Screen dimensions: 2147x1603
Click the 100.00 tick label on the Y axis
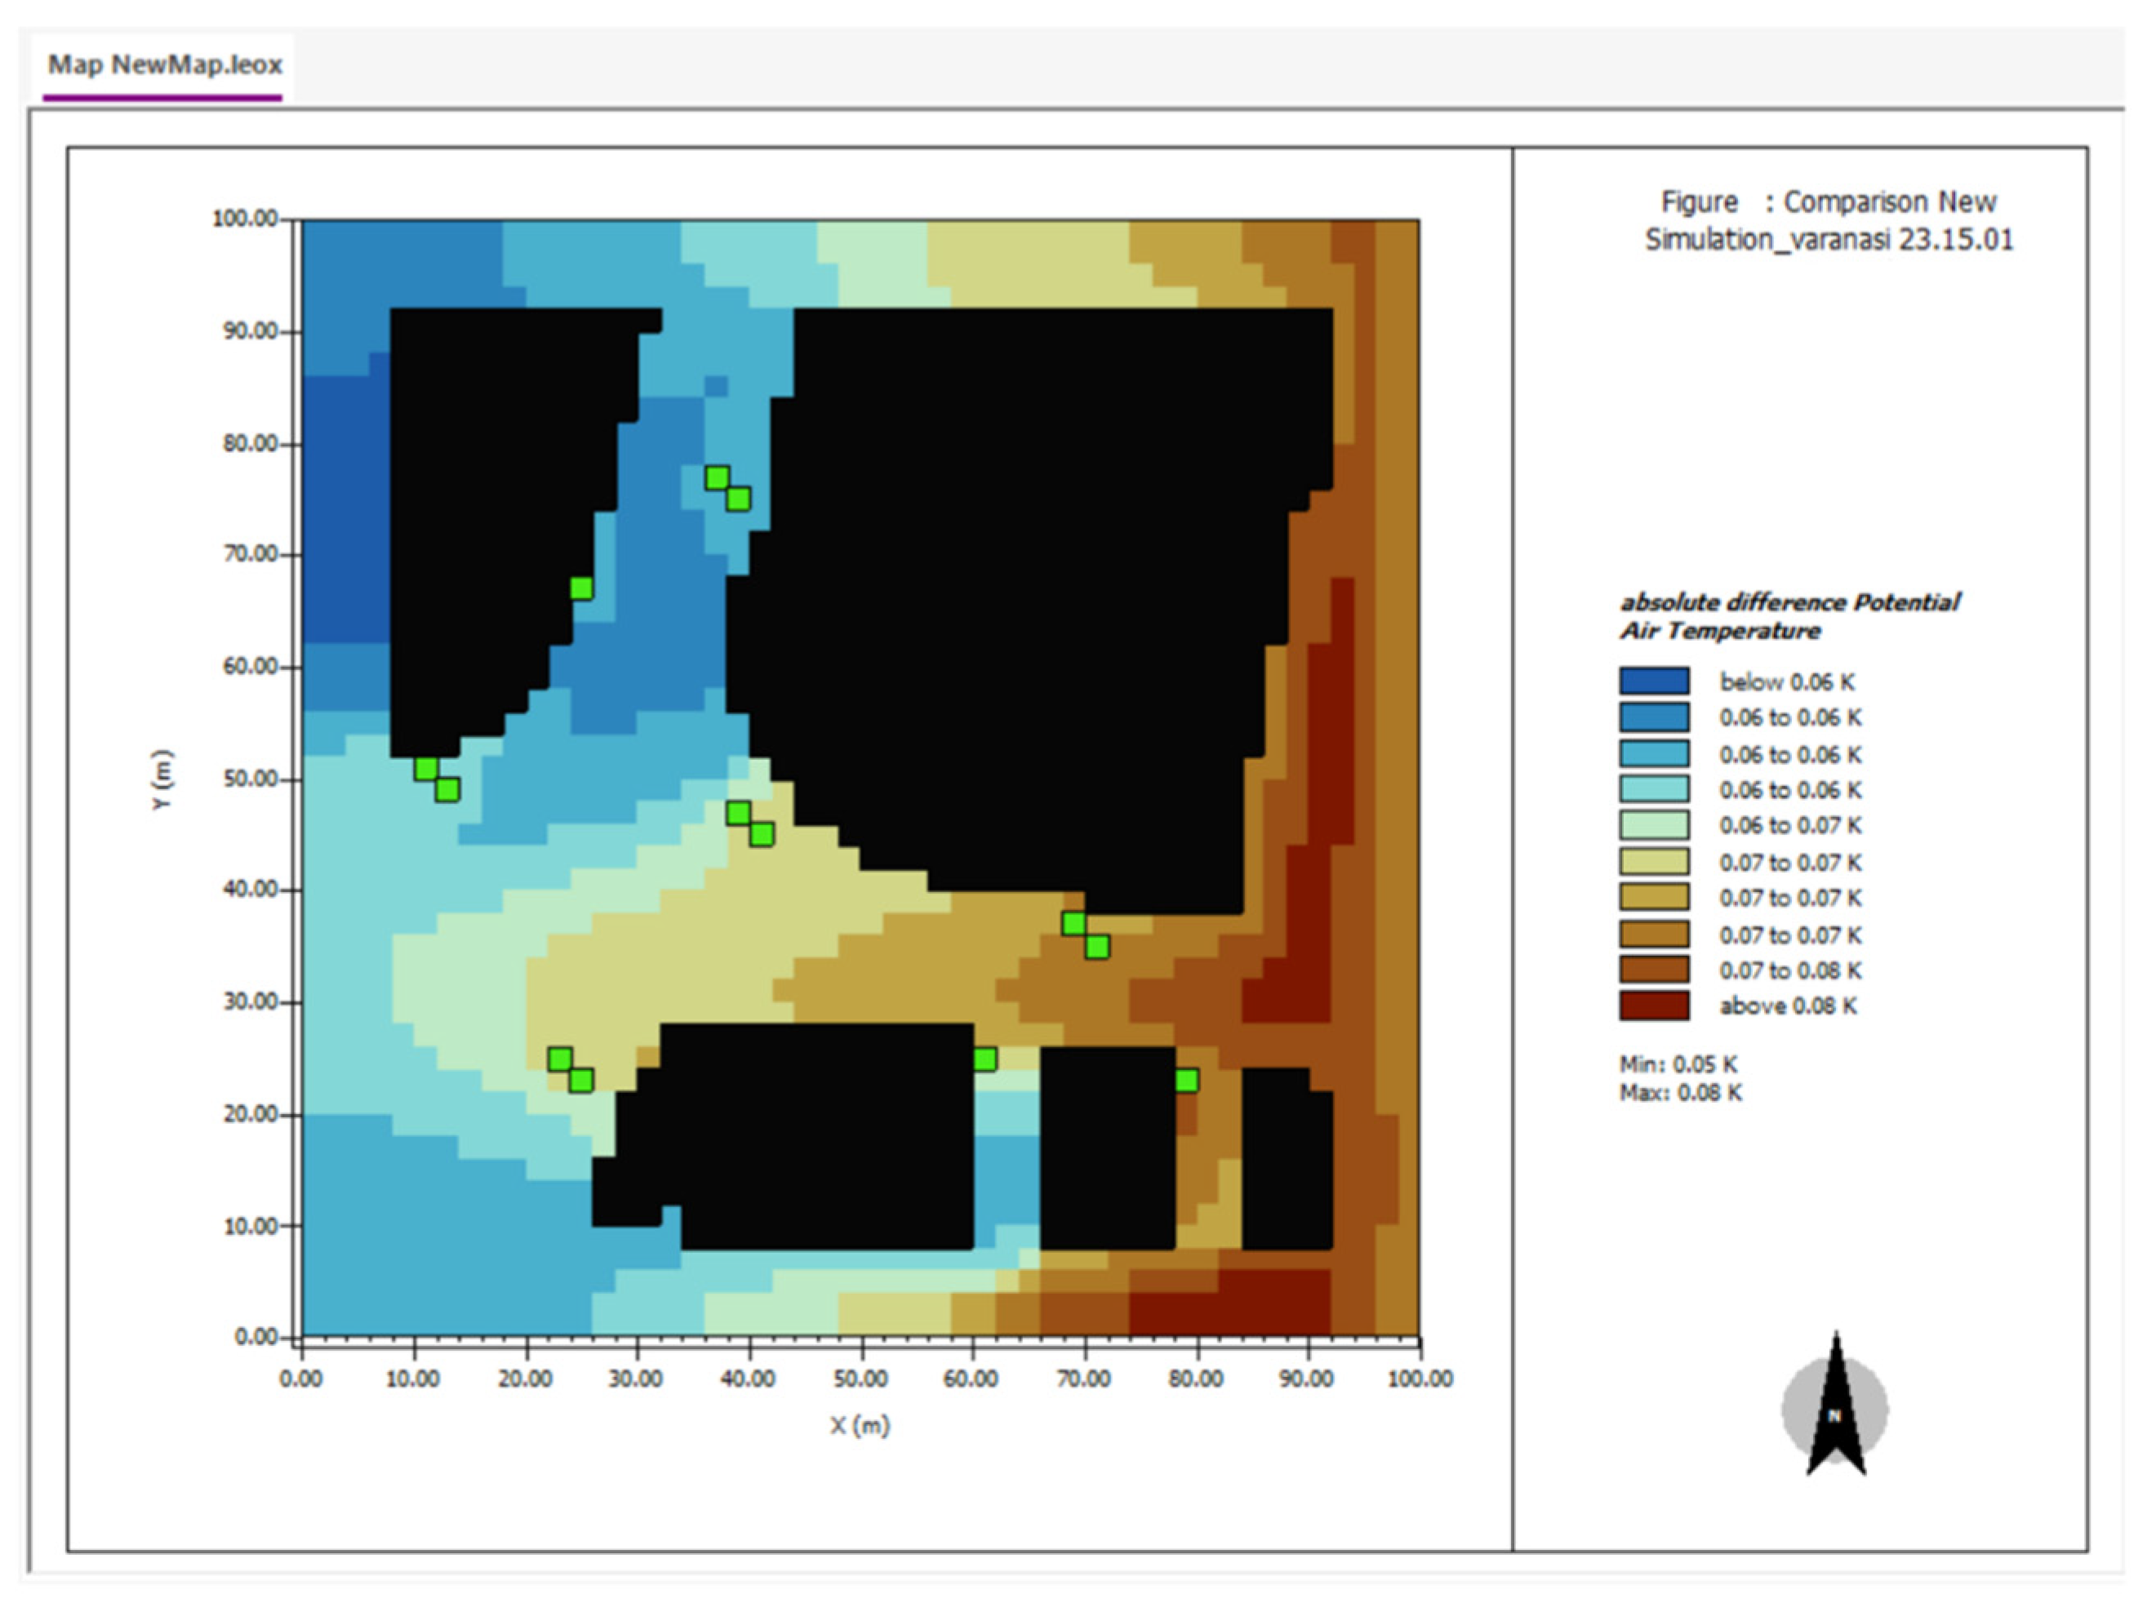tap(245, 218)
